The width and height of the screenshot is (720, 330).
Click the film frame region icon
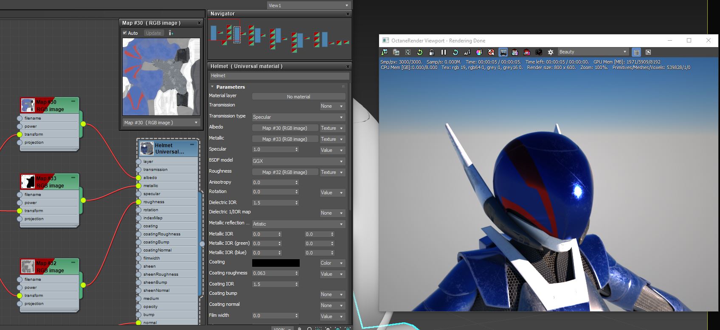[515, 52]
